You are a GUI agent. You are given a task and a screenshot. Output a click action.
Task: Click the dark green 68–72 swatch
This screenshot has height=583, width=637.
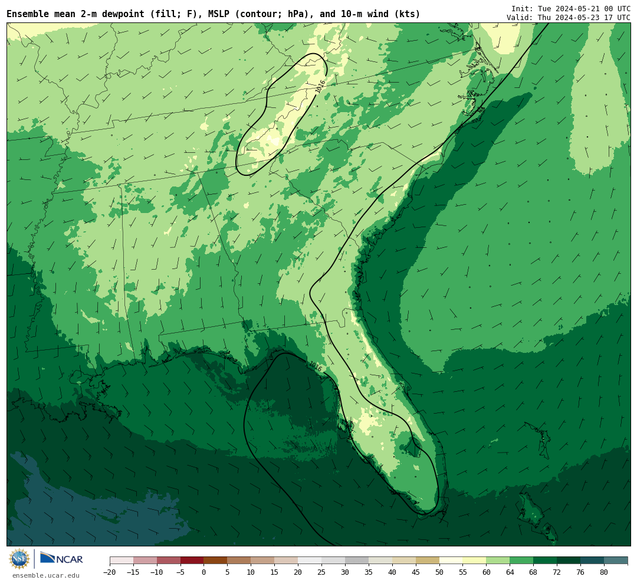click(x=545, y=561)
